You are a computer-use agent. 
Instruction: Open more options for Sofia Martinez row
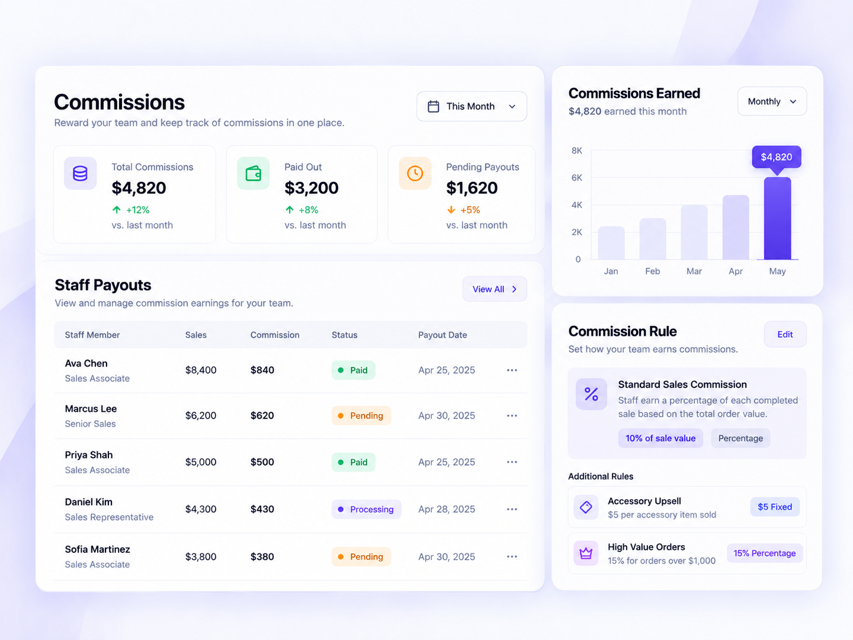tap(512, 556)
